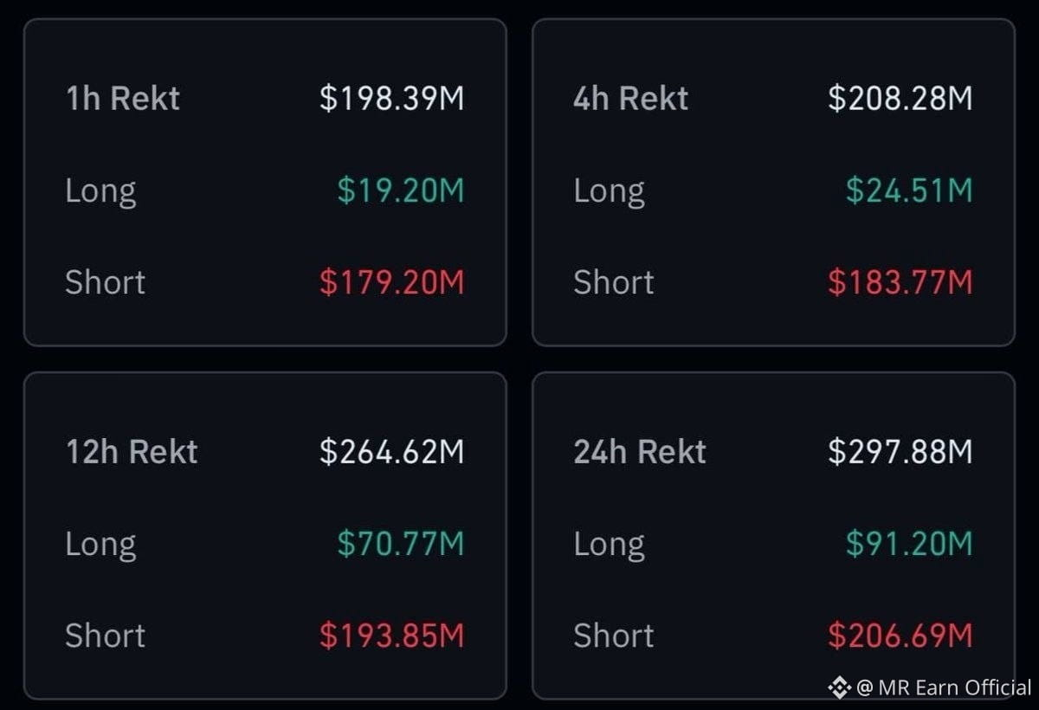Click the 1h total $198.39M value
This screenshot has width=1039, height=710.
392,98
